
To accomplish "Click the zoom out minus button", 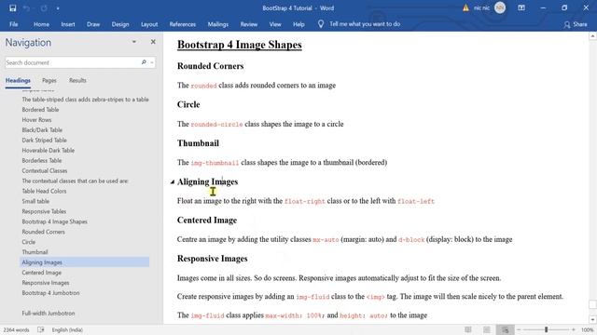I will (x=519, y=329).
